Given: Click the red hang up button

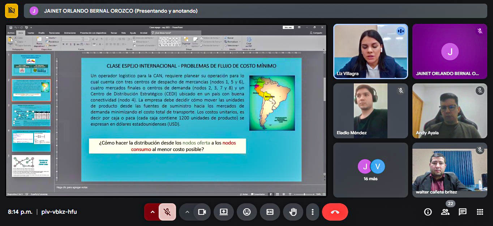Looking at the screenshot, I should click(335, 212).
